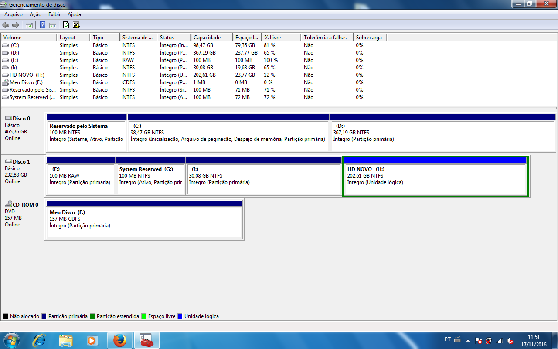Open the Ajuda menu
This screenshot has height=349, width=558.
pyautogui.click(x=74, y=14)
